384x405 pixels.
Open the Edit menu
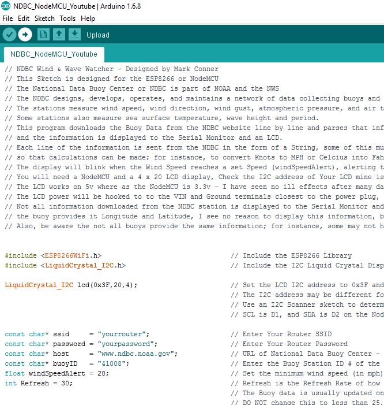[x=24, y=18]
